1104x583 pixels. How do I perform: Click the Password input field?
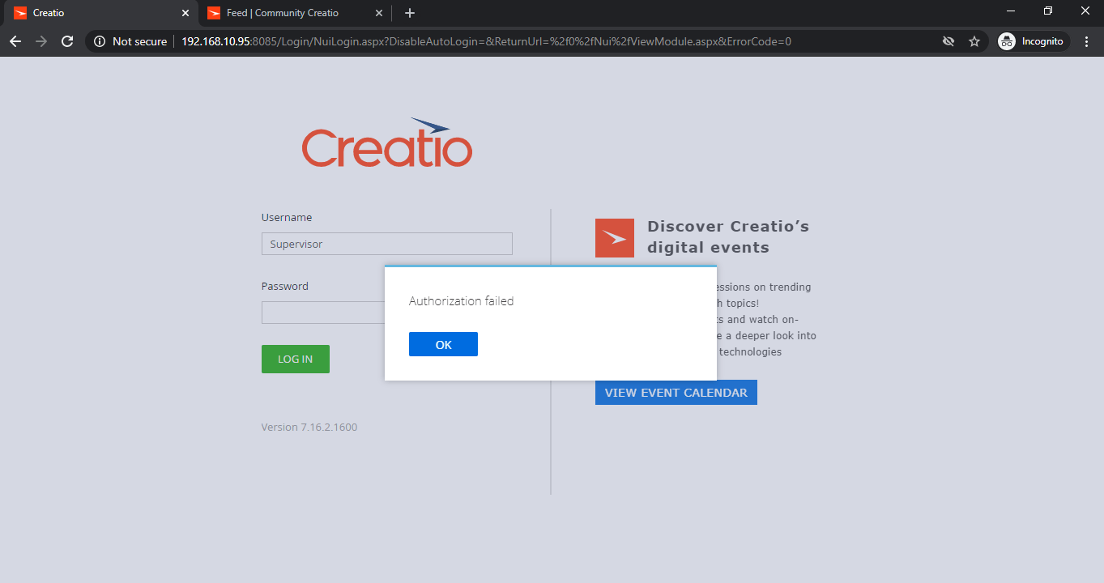click(324, 312)
